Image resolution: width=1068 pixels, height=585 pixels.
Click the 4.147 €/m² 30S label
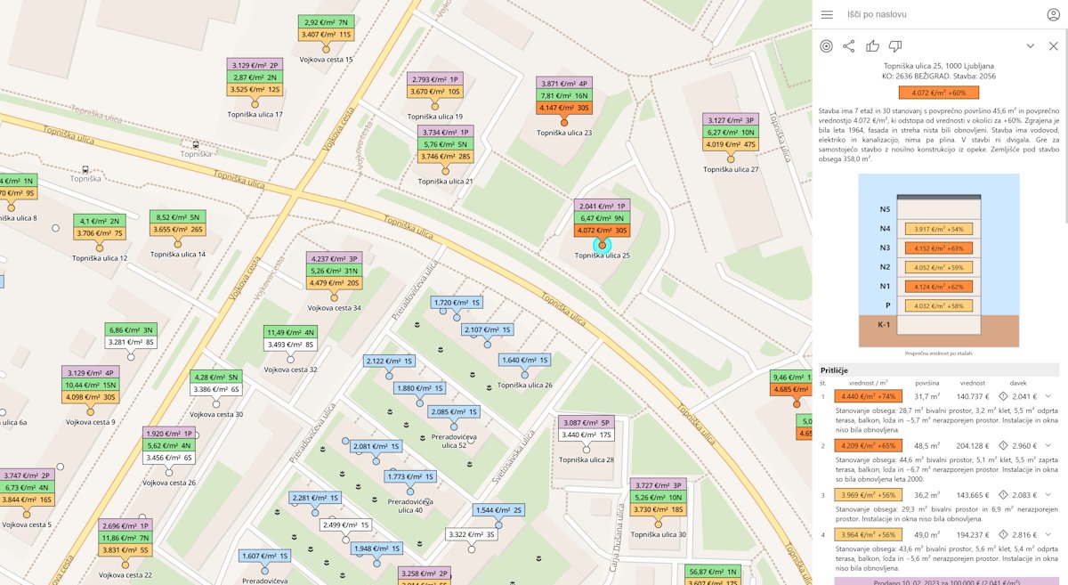[x=564, y=108]
